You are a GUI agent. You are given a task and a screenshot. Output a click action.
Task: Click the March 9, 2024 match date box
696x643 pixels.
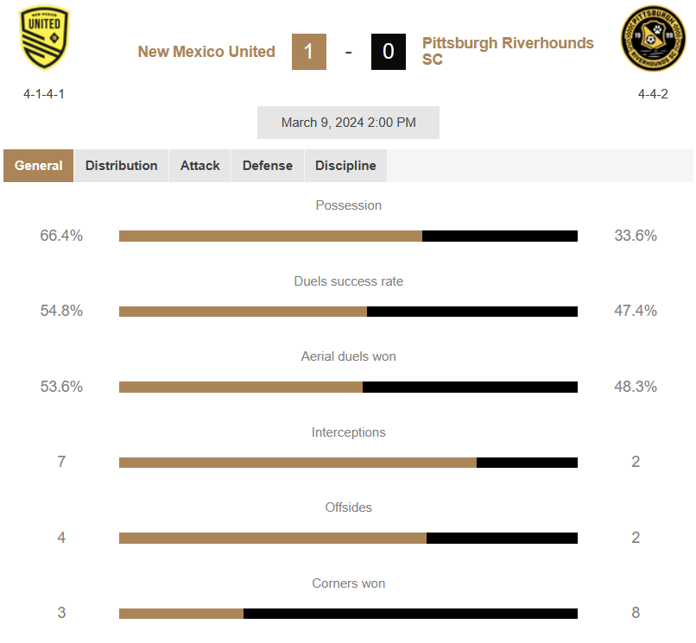tap(349, 123)
